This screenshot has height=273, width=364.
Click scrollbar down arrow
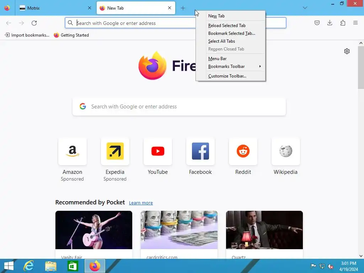[x=361, y=256]
